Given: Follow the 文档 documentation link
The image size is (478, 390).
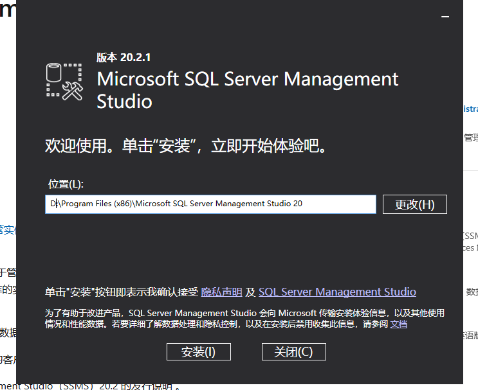Looking at the screenshot, I should pyautogui.click(x=399, y=324).
